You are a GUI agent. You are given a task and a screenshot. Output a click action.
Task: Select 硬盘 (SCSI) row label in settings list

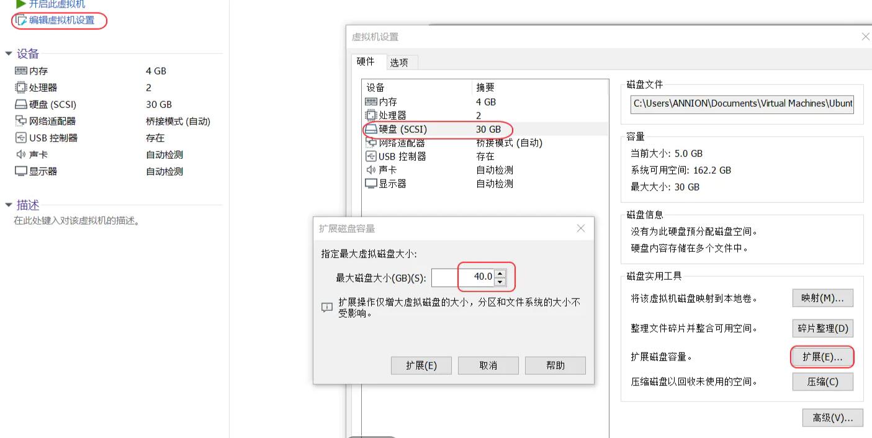[x=403, y=129]
